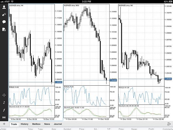Viewport: 173px width, 130px height.
Task: Tap the Stoch(5,3,8) 10.62 11.40 label
Action: pos(74,108)
